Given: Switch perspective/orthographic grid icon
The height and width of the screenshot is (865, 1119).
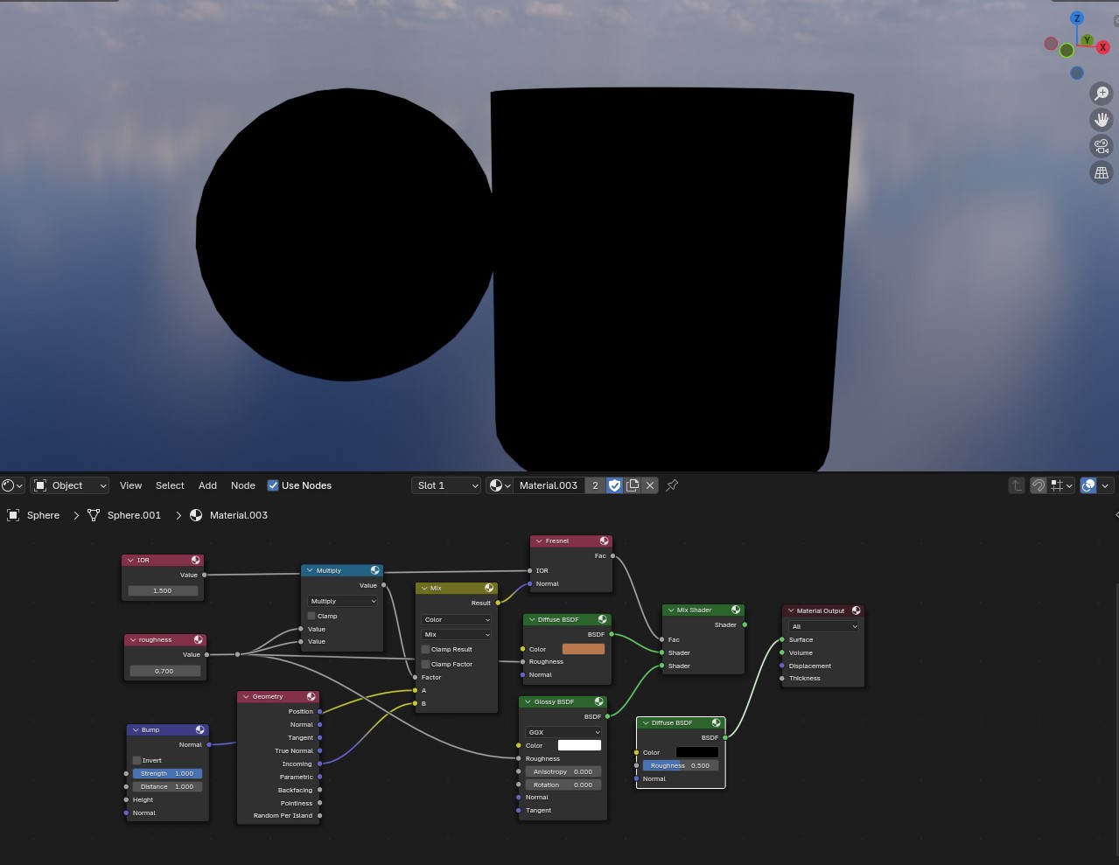Looking at the screenshot, I should (1102, 172).
